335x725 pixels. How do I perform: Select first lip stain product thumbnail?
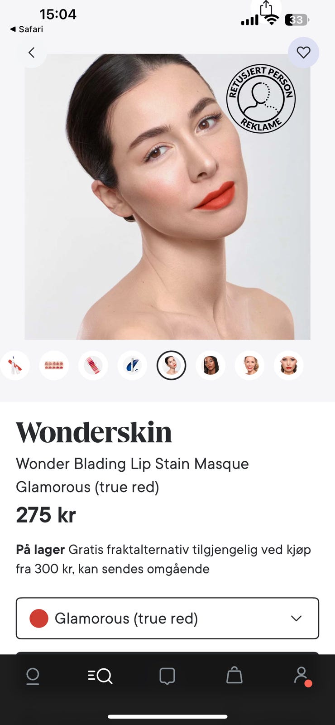pyautogui.click(x=15, y=365)
